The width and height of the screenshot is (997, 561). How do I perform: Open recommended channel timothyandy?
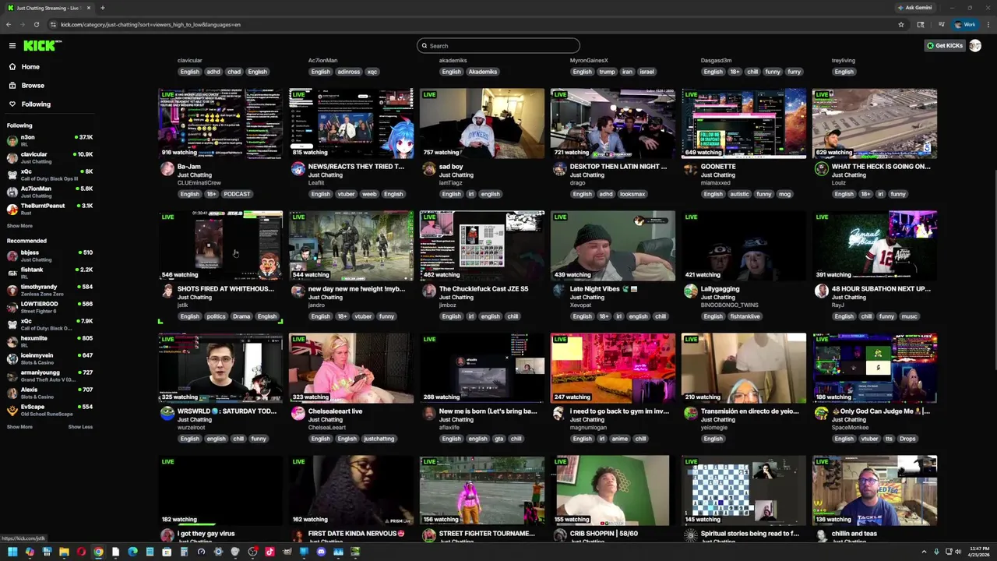click(x=50, y=291)
